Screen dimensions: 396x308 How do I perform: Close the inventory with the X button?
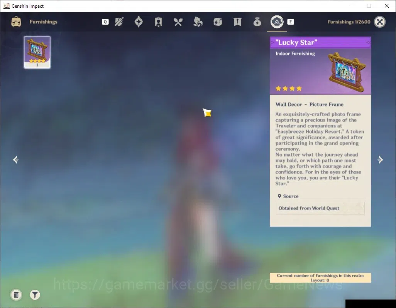(379, 22)
